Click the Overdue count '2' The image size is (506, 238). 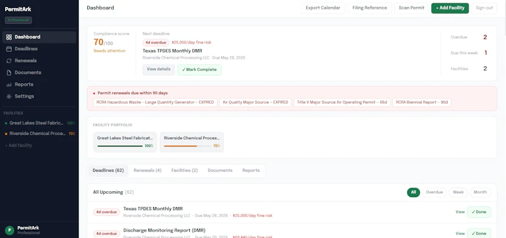click(x=485, y=37)
